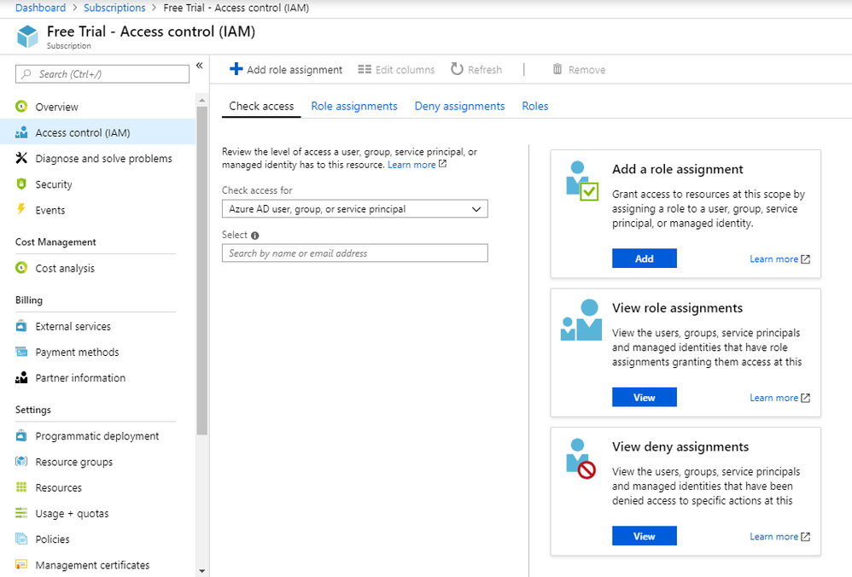
Task: Click View button under View deny assignments
Action: pyautogui.click(x=644, y=536)
